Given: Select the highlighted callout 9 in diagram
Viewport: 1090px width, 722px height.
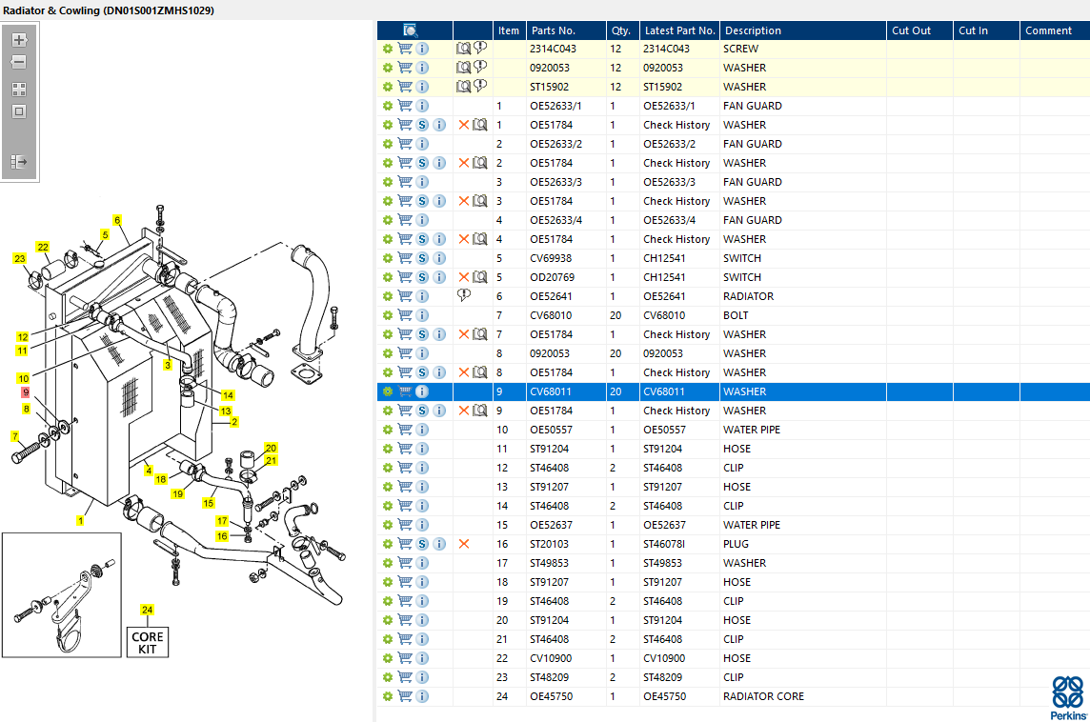Looking at the screenshot, I should (x=26, y=392).
